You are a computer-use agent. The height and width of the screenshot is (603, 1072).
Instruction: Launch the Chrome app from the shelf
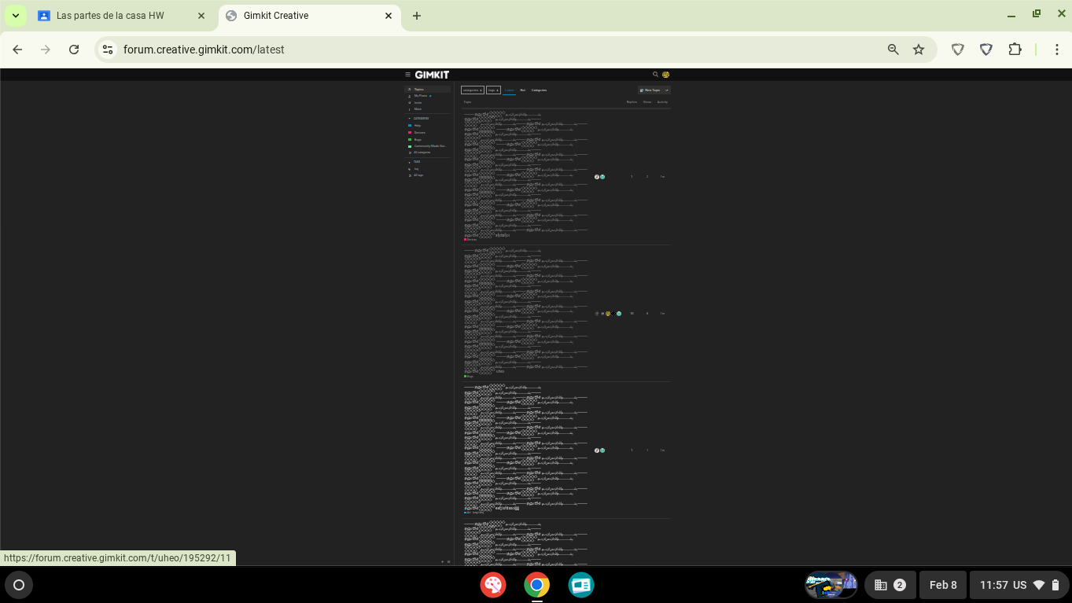pos(536,585)
